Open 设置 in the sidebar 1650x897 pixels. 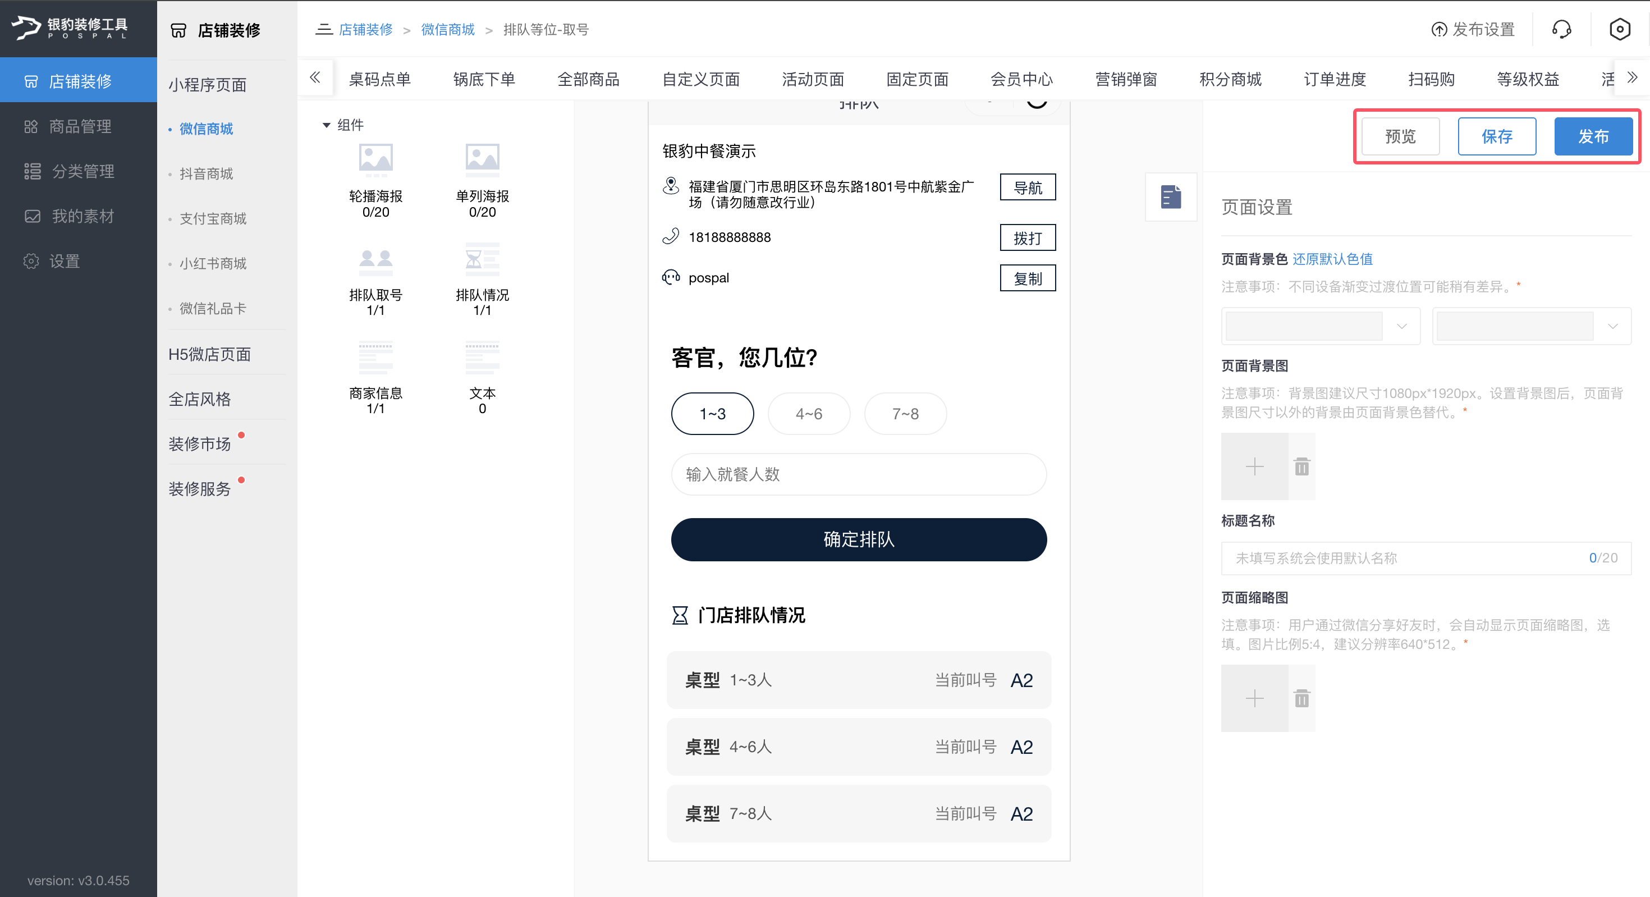(x=78, y=261)
